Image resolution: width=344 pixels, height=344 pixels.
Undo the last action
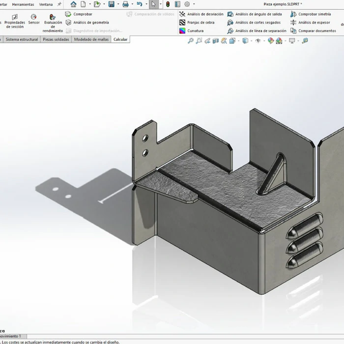pos(140,4)
